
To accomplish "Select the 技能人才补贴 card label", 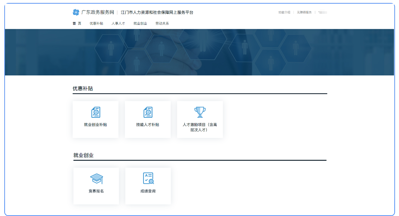I will click(148, 125).
